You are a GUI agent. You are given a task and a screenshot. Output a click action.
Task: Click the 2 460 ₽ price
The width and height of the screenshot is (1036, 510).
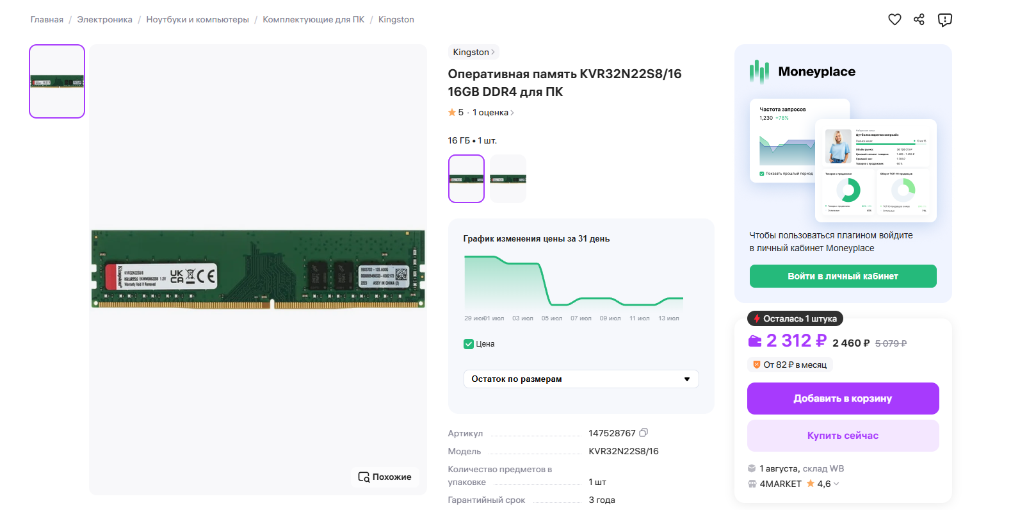coord(851,343)
